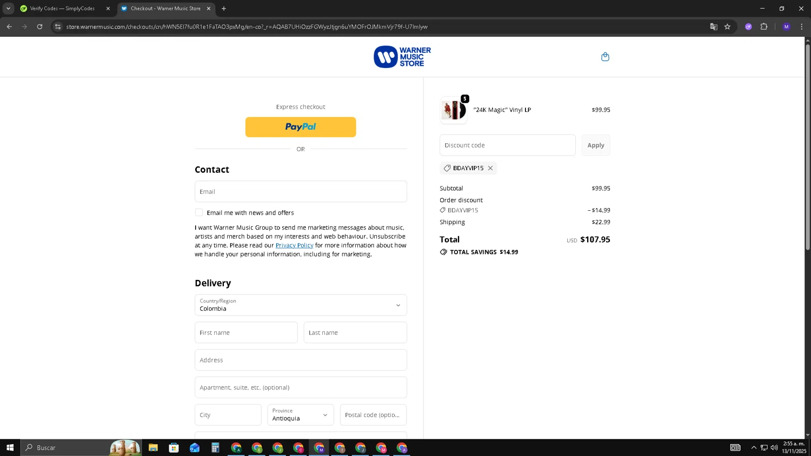Open the purple SimplyCodes extension icon

coord(748,26)
